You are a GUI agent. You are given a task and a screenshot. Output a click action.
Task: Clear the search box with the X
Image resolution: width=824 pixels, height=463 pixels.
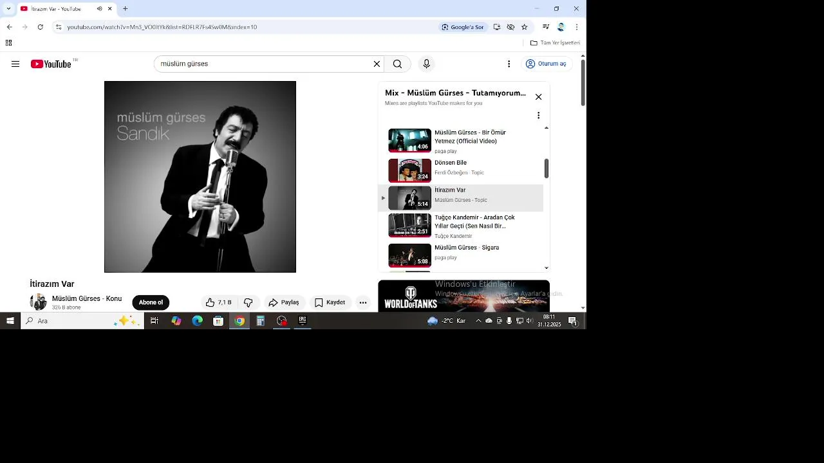click(x=377, y=64)
